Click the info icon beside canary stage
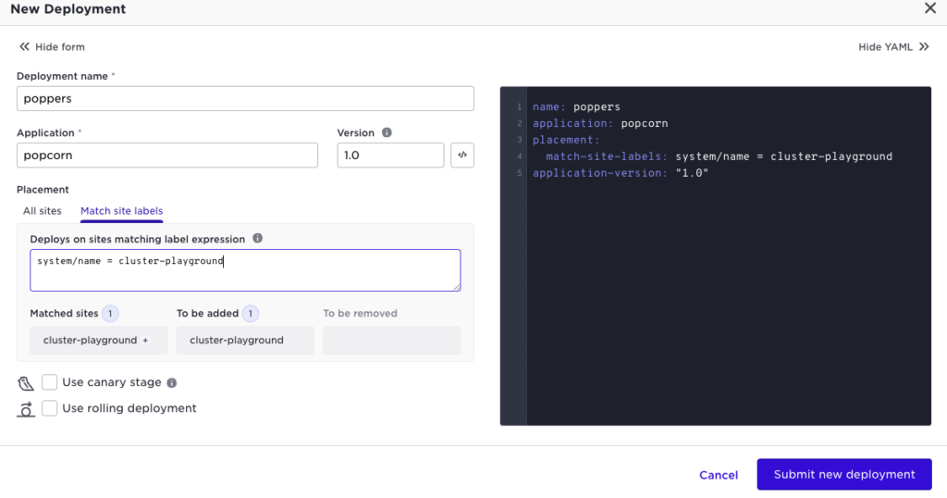Image resolution: width=947 pixels, height=498 pixels. click(172, 382)
